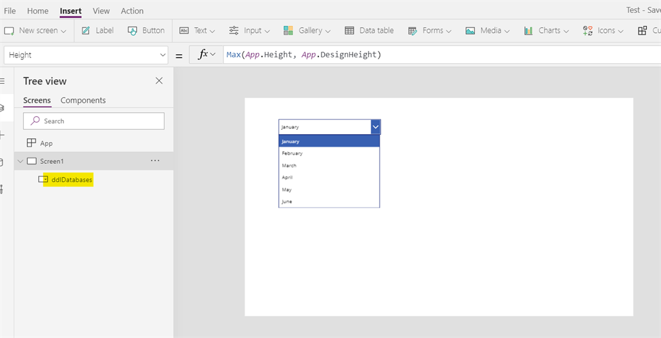This screenshot has height=338, width=661.
Task: Open the Icons control menu
Action: 604,30
